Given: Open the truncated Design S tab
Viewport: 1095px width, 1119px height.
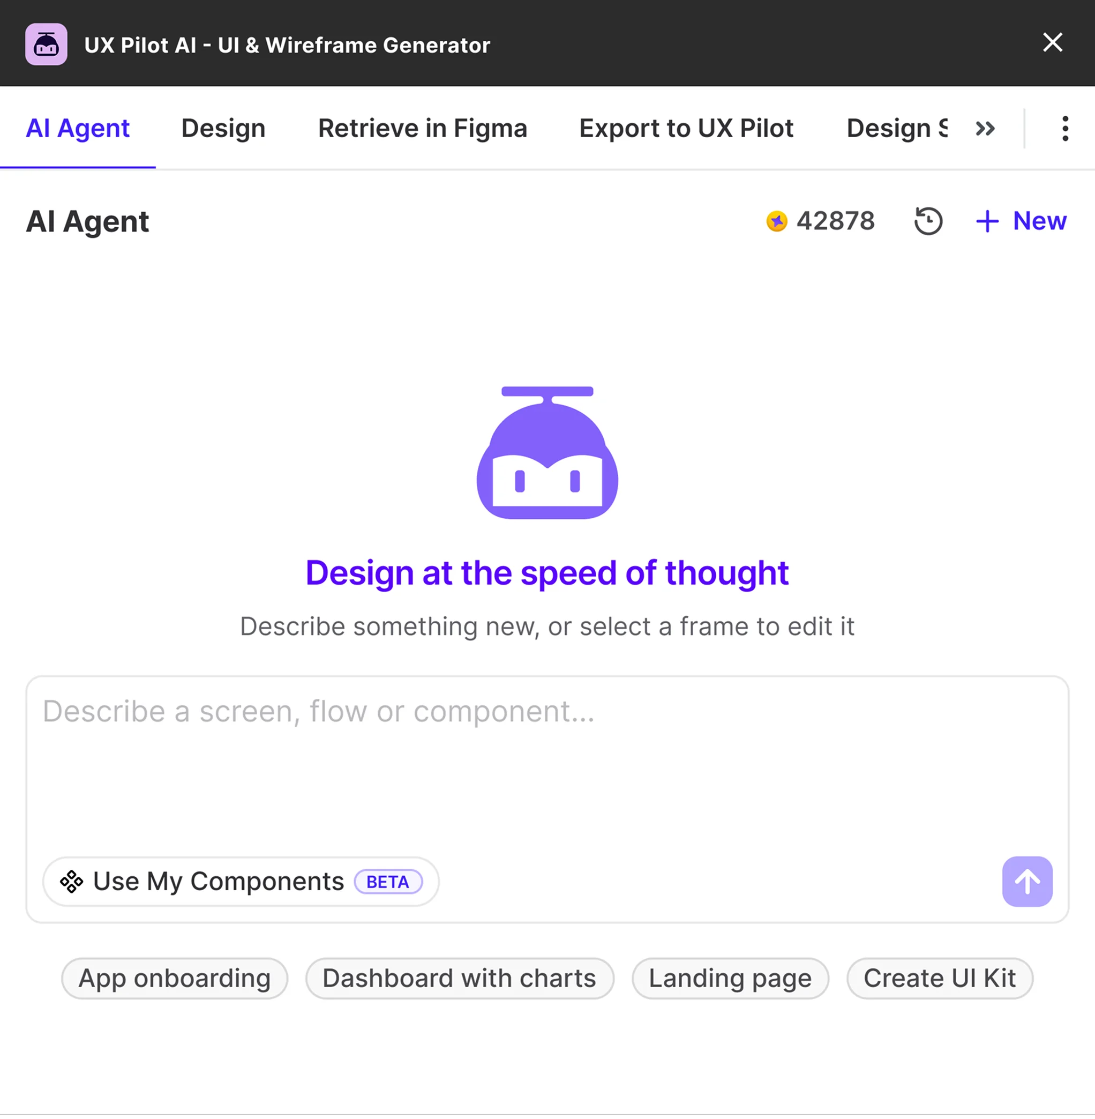Looking at the screenshot, I should pyautogui.click(x=897, y=128).
